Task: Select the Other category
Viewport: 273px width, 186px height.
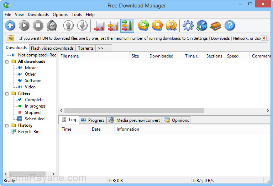Action: point(30,74)
